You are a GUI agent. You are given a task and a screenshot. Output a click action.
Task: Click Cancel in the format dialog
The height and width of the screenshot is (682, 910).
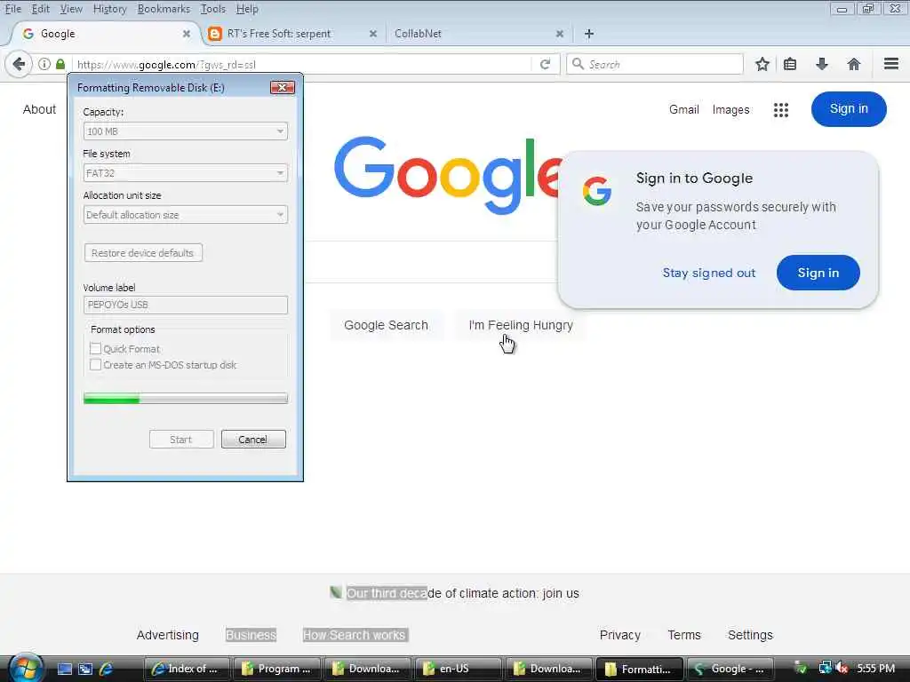coord(253,439)
